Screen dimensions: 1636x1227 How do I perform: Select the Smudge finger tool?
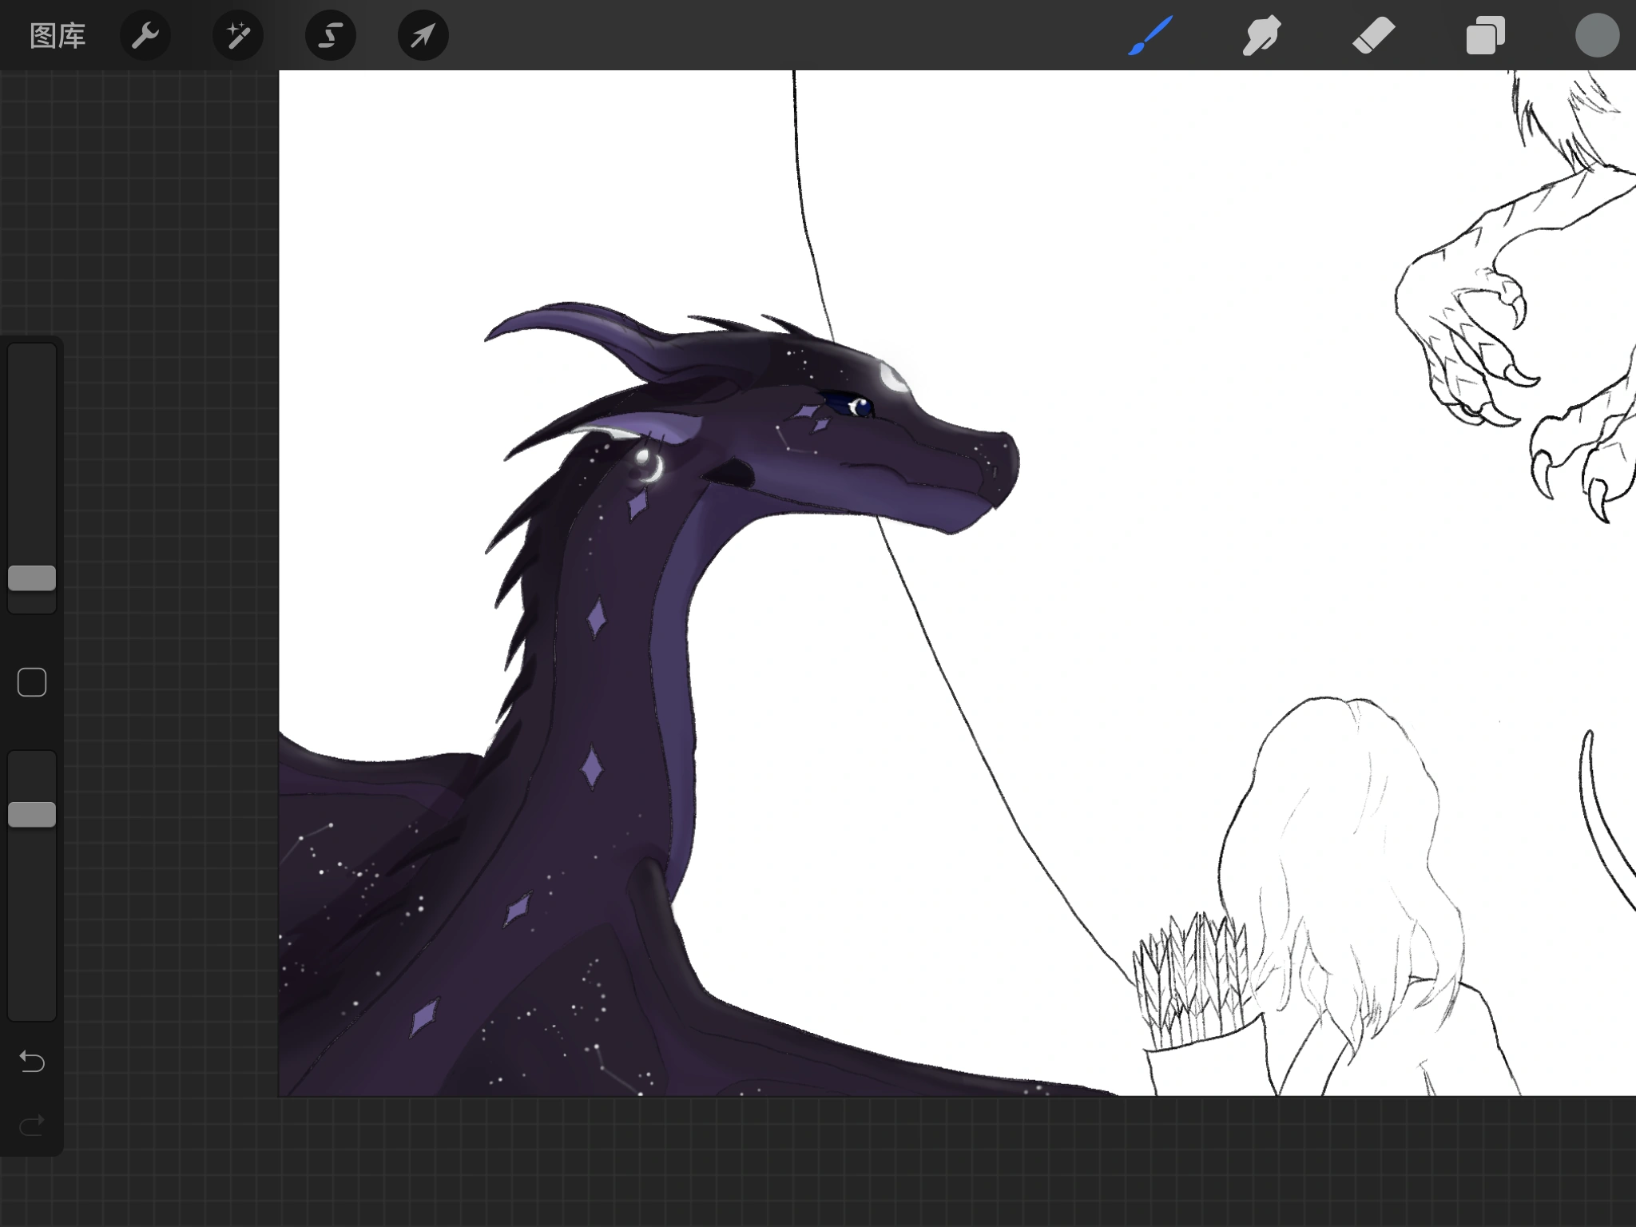pos(1262,36)
